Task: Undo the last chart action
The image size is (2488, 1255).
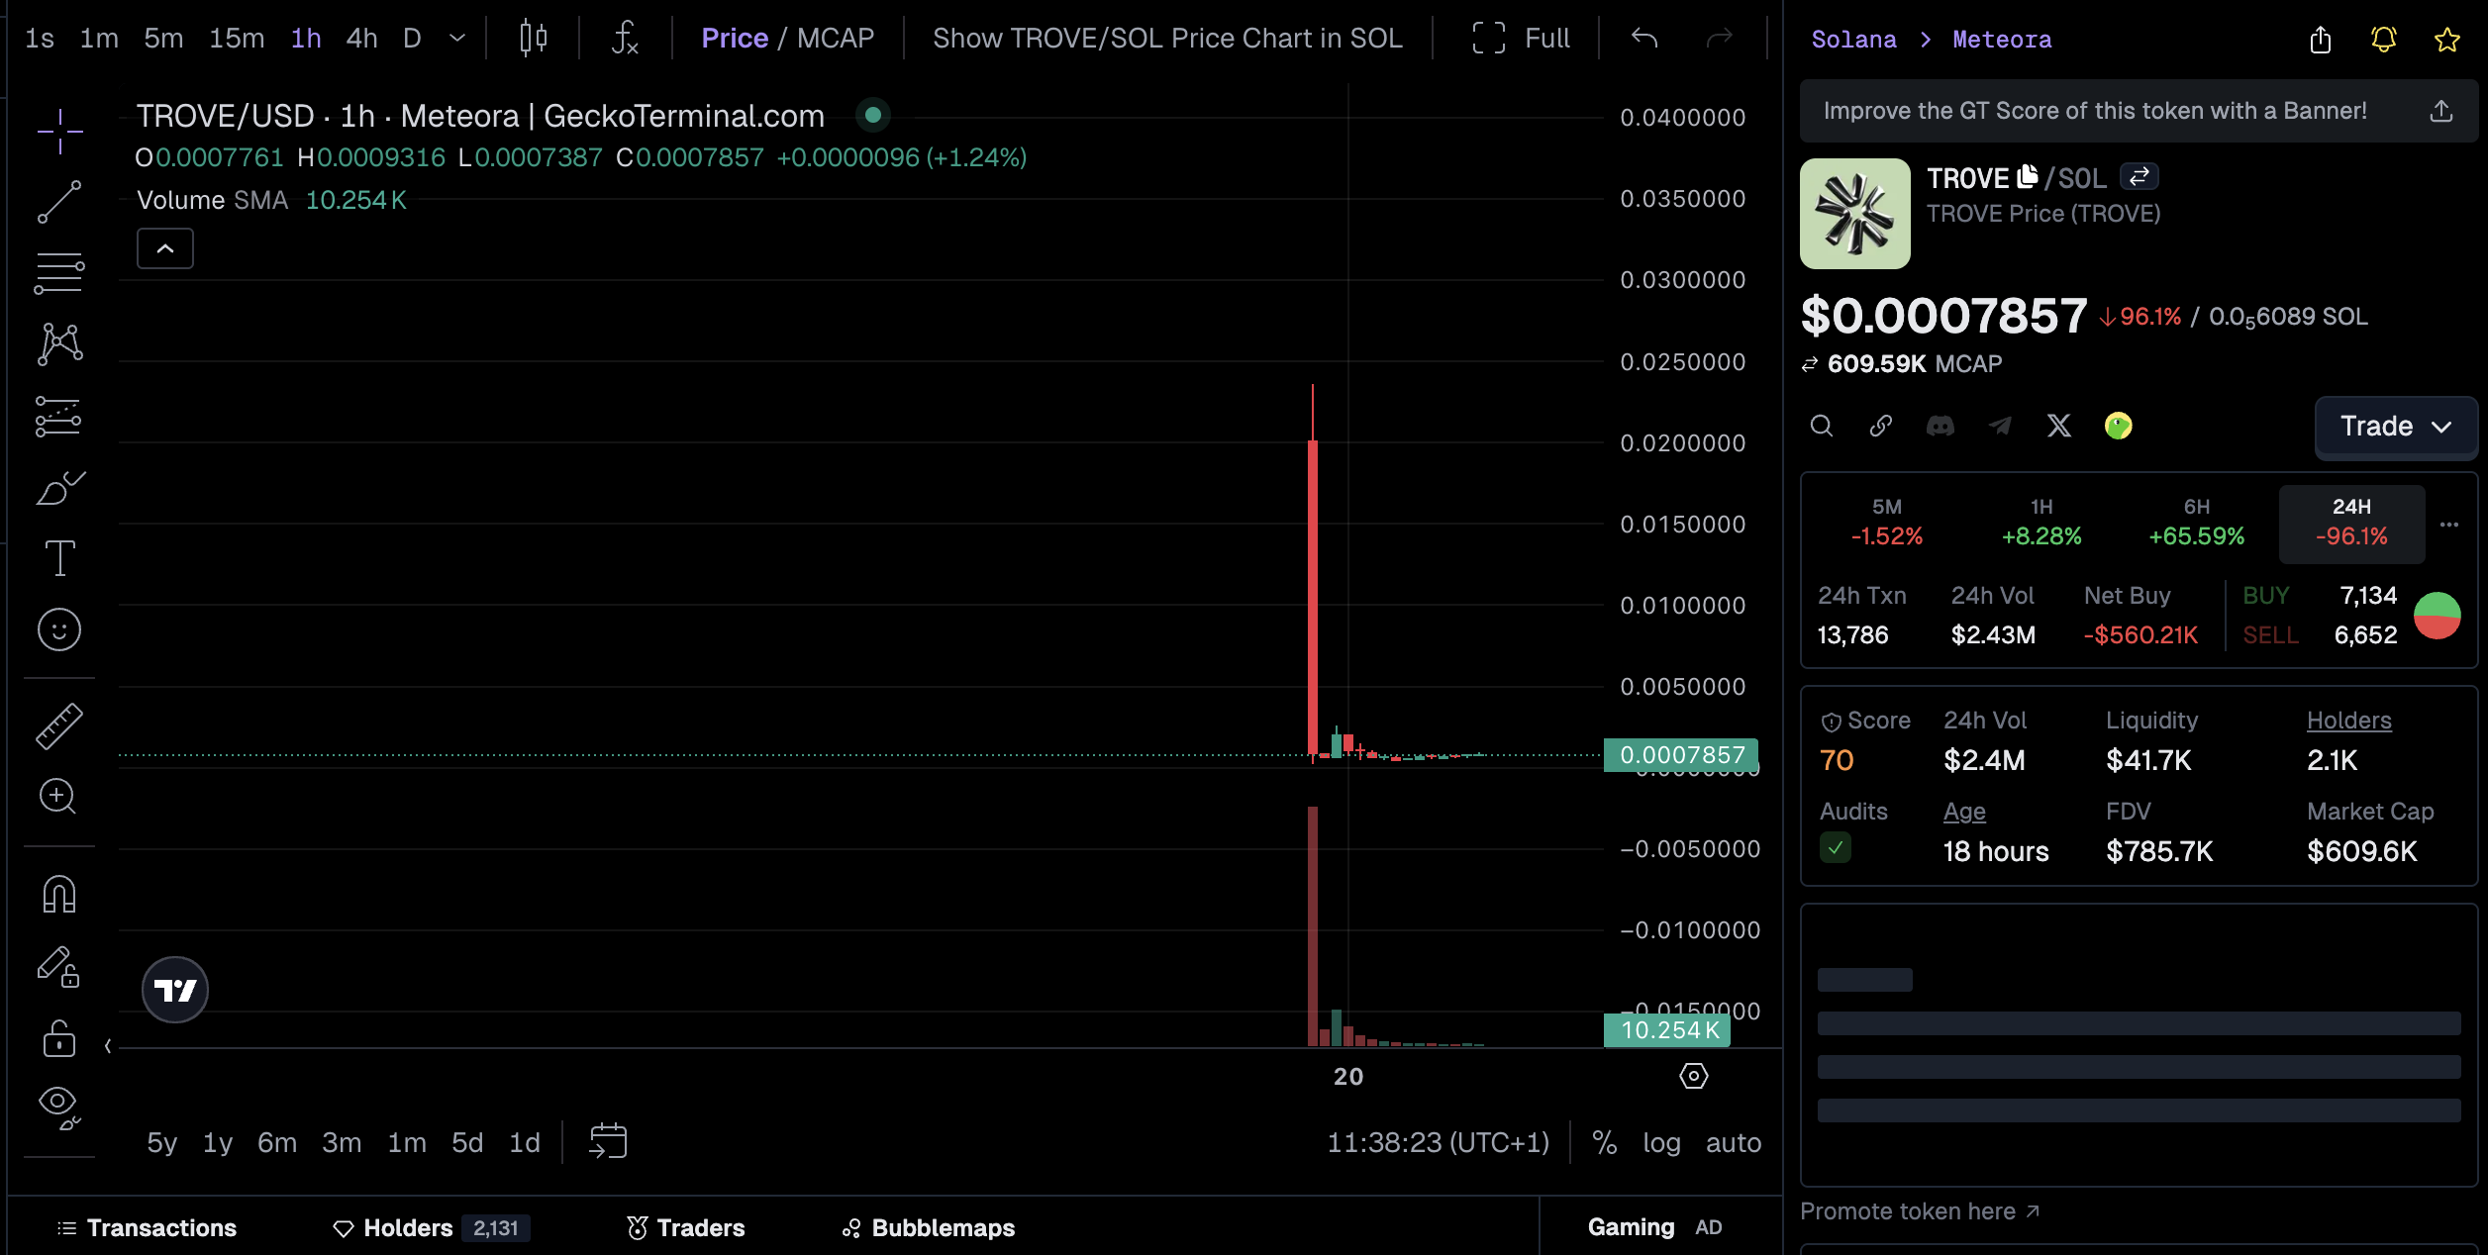Action: [1643, 38]
